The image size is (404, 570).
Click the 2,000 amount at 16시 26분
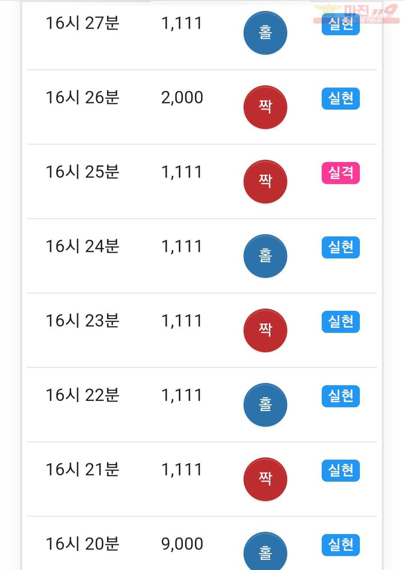point(182,98)
